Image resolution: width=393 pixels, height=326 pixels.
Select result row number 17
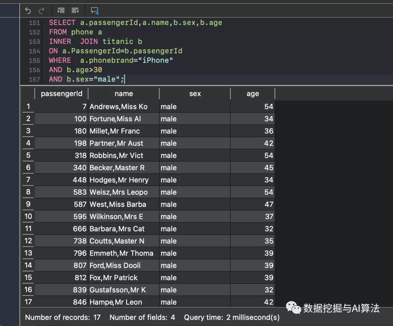pyautogui.click(x=28, y=302)
